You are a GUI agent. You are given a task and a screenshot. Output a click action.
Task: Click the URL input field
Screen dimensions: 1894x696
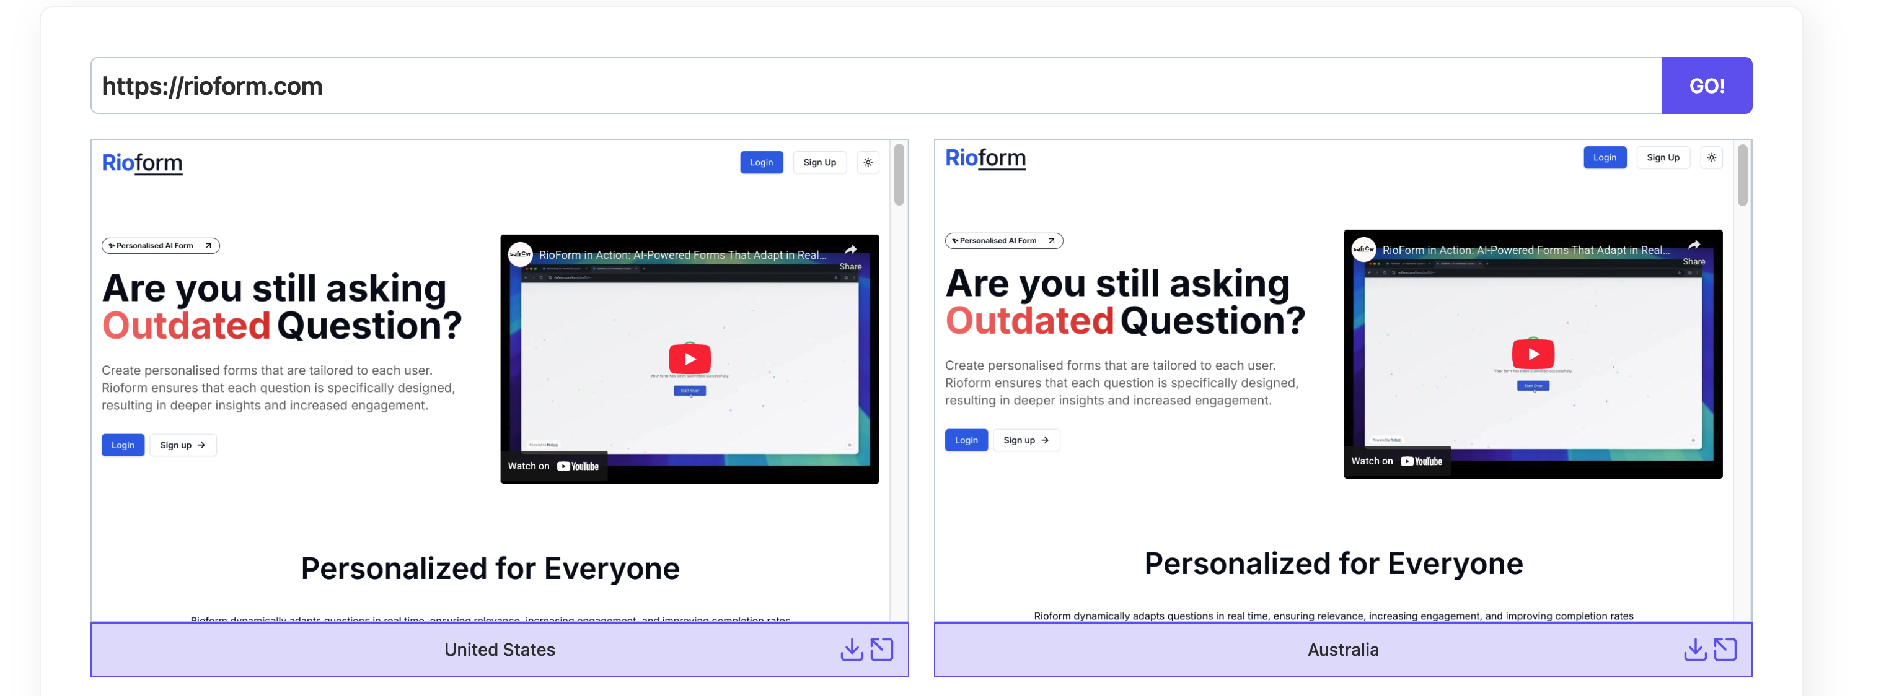(x=875, y=85)
